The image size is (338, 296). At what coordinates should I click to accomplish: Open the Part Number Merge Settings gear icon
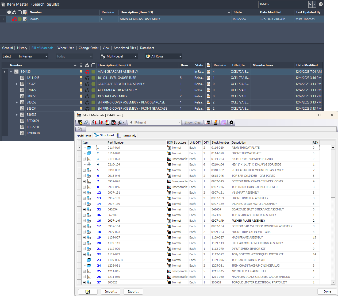point(231,122)
